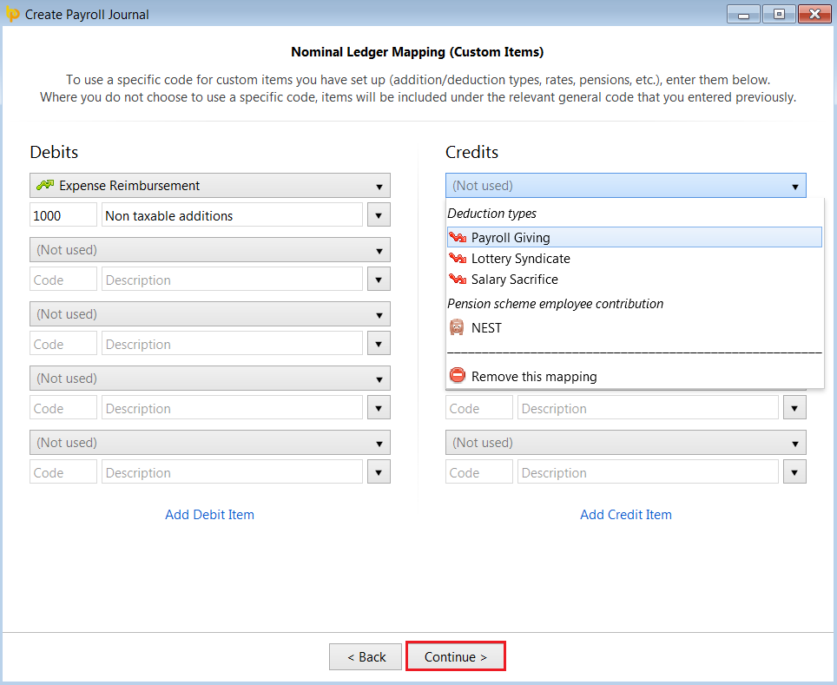The height and width of the screenshot is (685, 837).
Task: Click the Add Debit Item link
Action: (x=210, y=514)
